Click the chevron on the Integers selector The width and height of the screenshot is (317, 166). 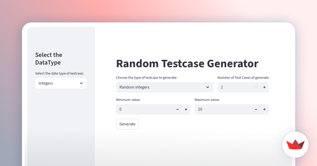pyautogui.click(x=81, y=83)
